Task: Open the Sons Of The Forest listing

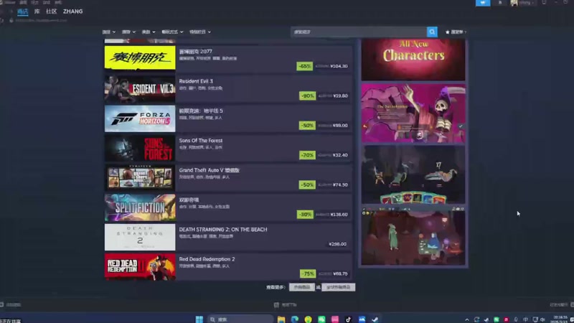Action: pos(228,148)
